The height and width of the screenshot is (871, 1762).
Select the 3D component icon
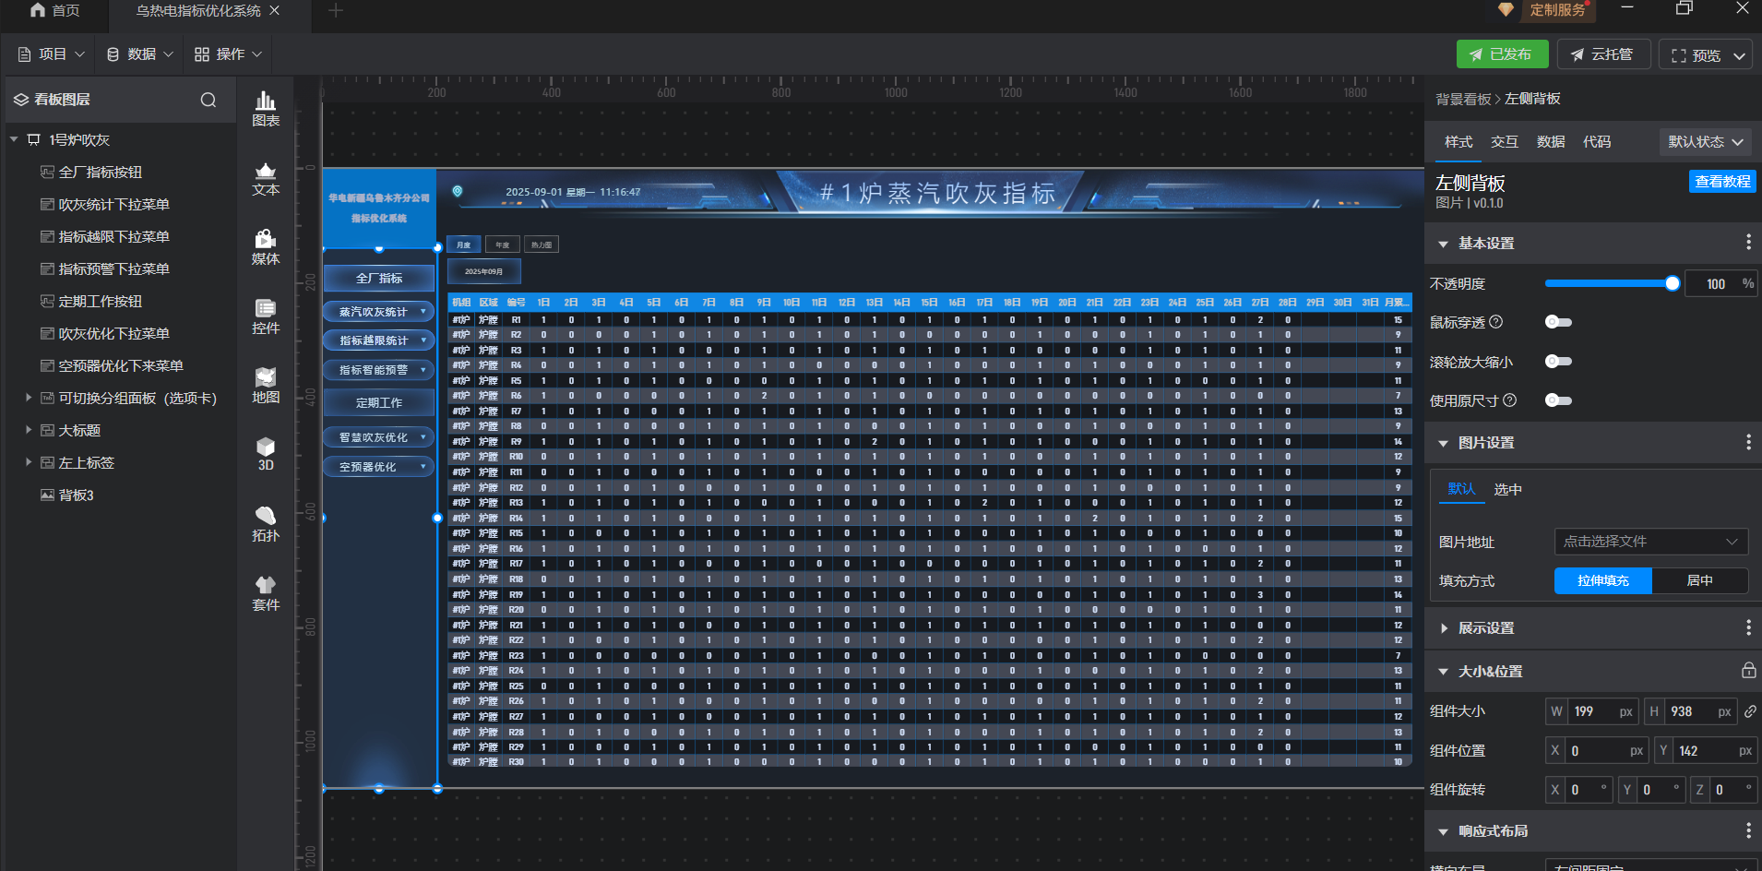tap(266, 454)
